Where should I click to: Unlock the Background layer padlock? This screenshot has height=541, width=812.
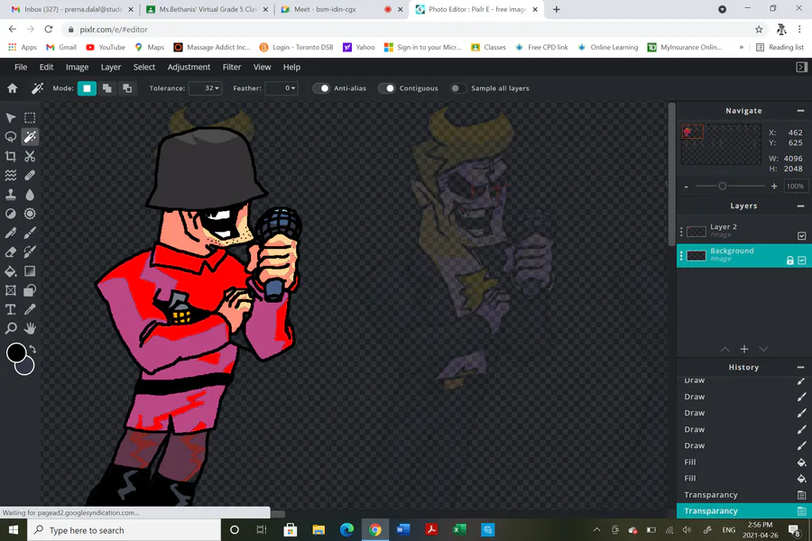(789, 261)
